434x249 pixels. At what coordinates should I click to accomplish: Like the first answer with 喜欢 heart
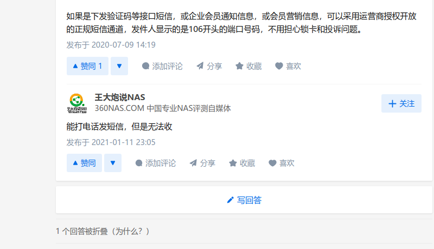tap(288, 66)
